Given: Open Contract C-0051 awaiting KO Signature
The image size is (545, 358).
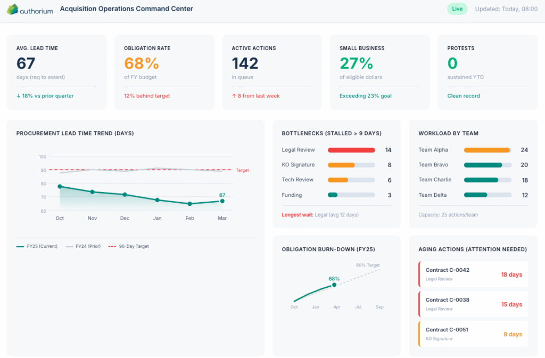Looking at the screenshot, I should tap(473, 334).
